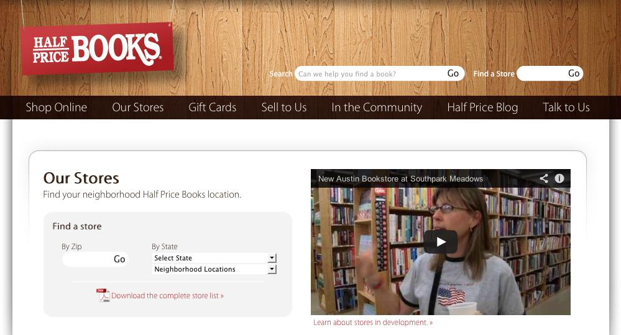Play the Austin Bookstore video
621x335 pixels.
click(x=441, y=242)
